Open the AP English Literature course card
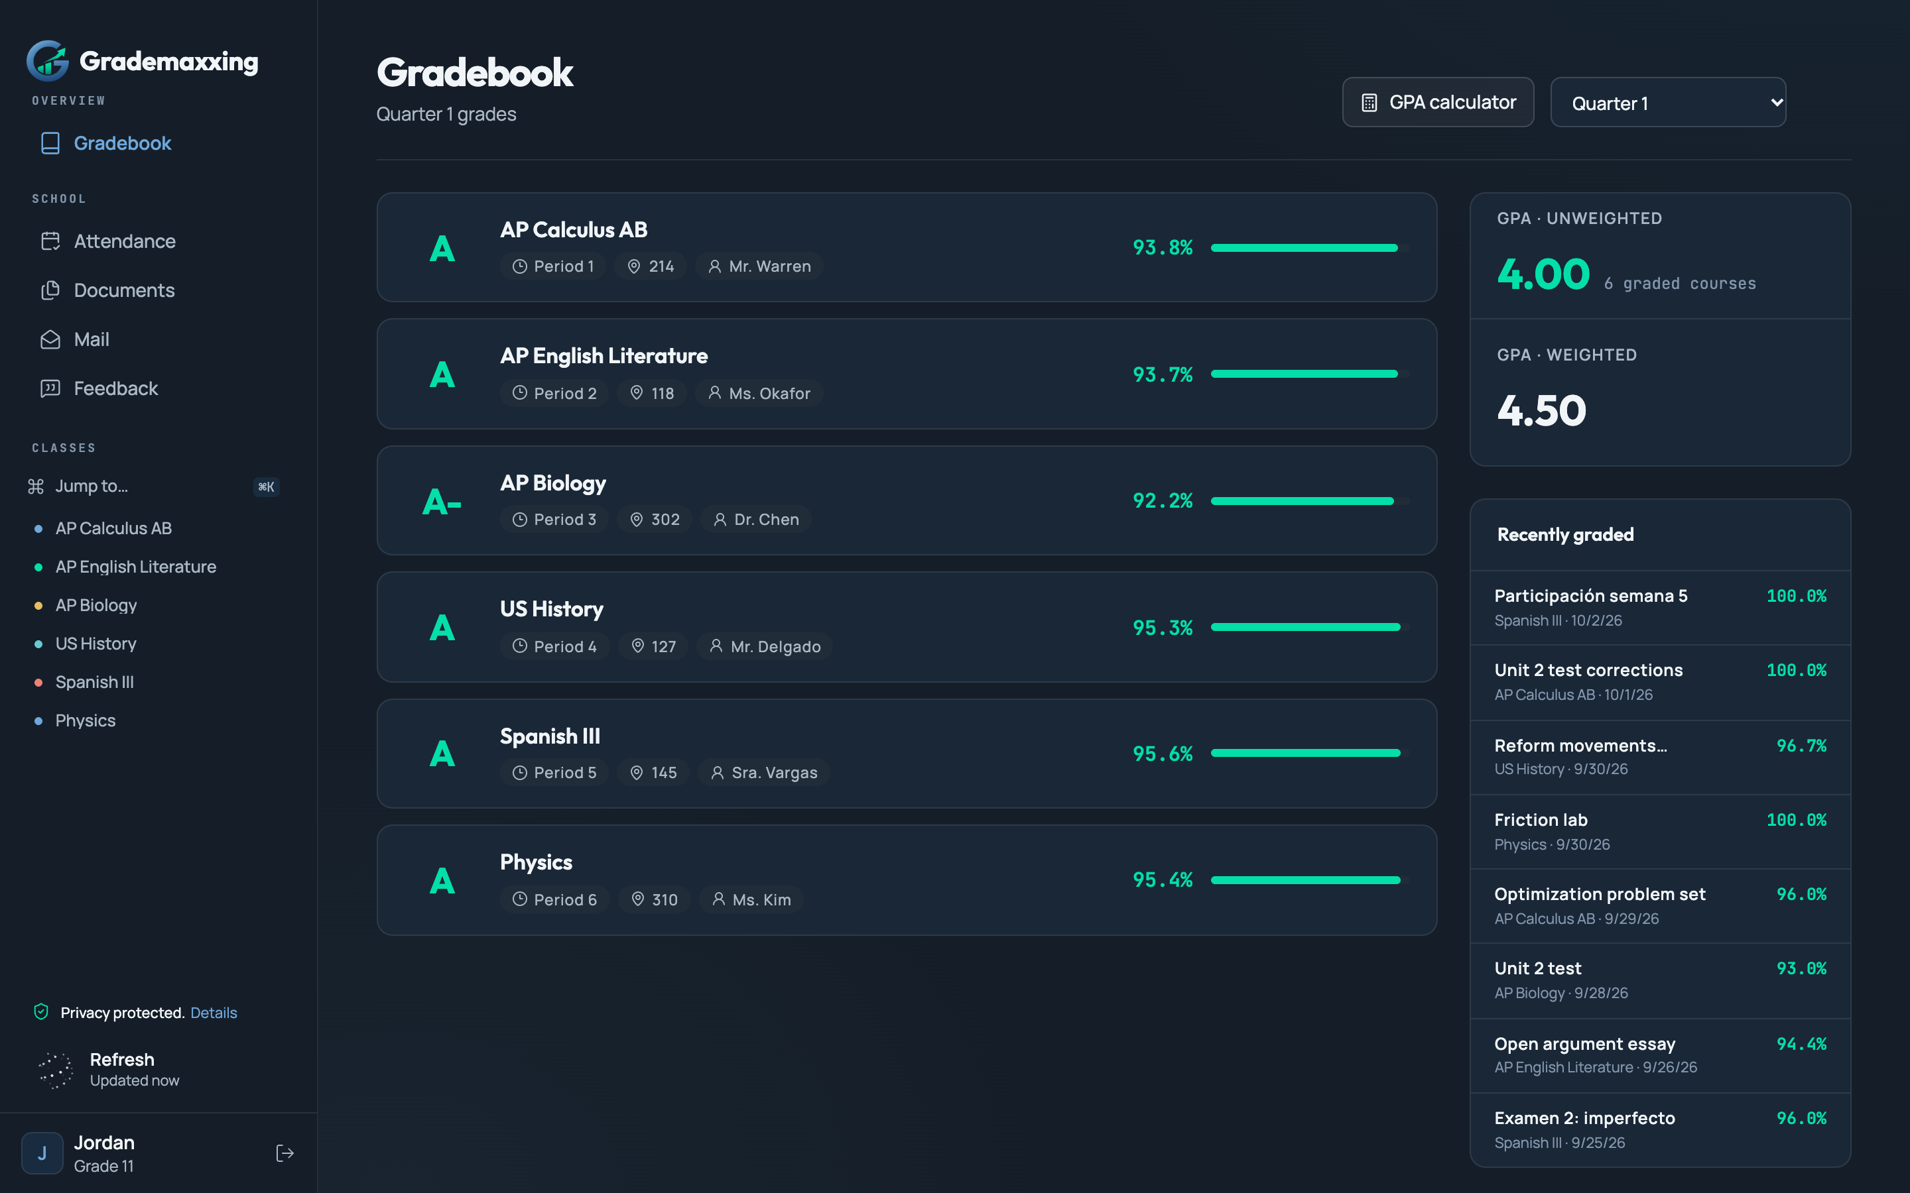1910x1193 pixels. (x=906, y=374)
